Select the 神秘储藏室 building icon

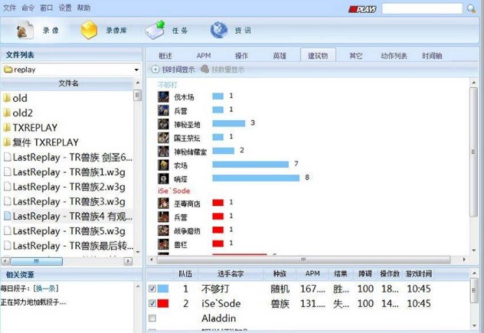click(163, 152)
